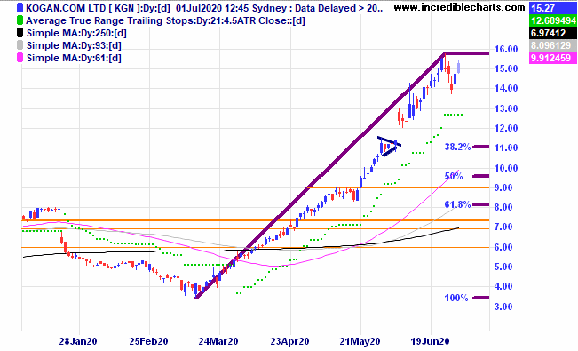Select Average True Range Trailing Stops legend
This screenshot has width=578, height=351.
tap(165, 20)
